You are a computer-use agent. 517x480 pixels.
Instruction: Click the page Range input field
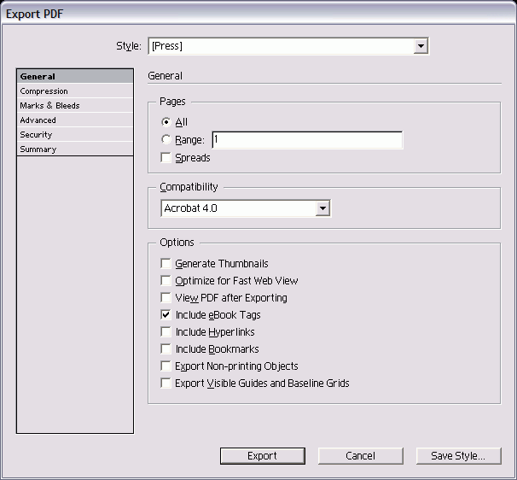click(306, 140)
